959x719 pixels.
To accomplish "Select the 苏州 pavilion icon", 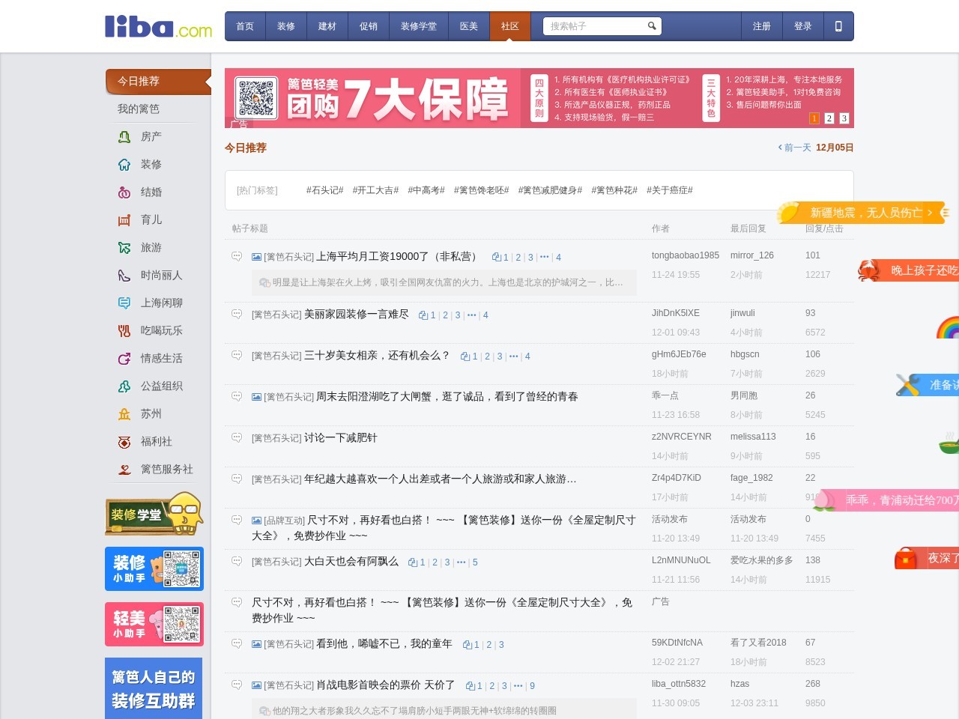I will coord(124,413).
